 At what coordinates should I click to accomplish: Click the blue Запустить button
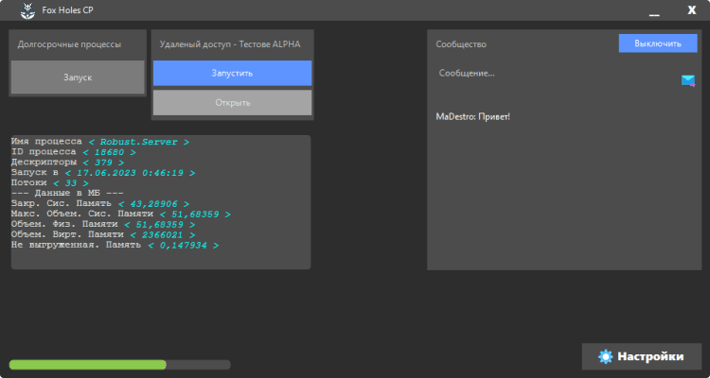[232, 73]
